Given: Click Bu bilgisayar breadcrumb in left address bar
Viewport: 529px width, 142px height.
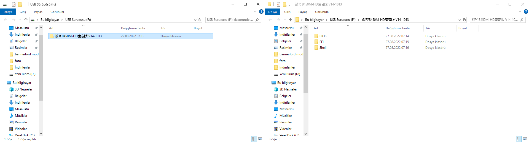Looking at the screenshot, I should tap(50, 20).
